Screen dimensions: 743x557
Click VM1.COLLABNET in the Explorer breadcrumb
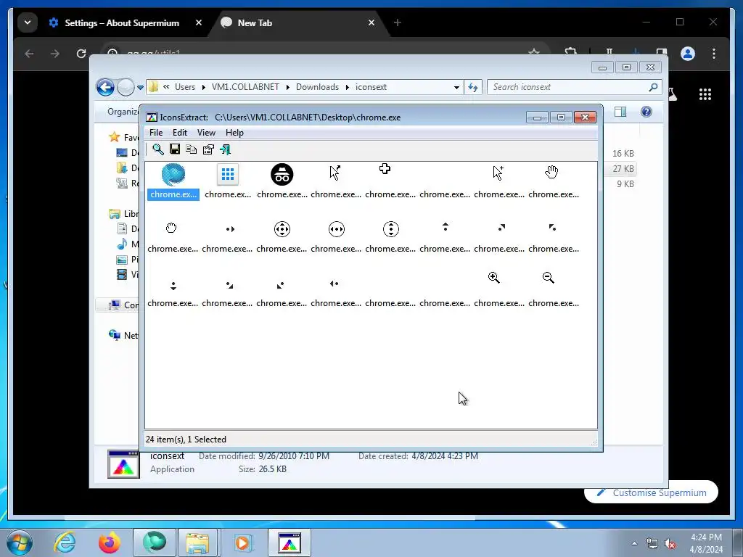(245, 87)
